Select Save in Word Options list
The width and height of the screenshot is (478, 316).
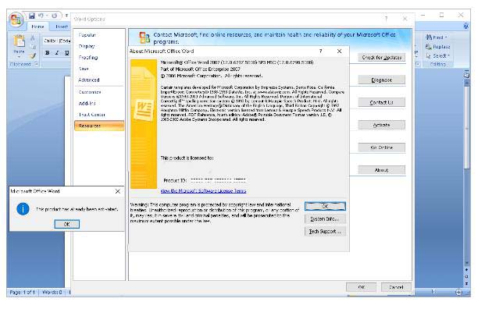98,69
